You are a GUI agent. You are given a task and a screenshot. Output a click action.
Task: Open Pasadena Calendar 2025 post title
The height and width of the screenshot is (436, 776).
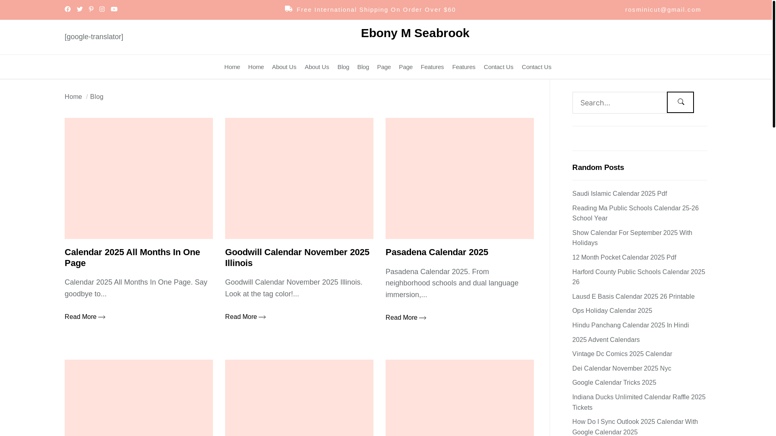437,252
